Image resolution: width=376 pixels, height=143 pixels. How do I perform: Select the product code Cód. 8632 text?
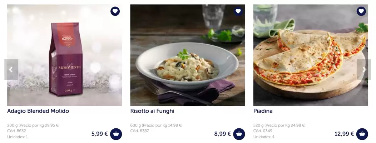(16, 131)
